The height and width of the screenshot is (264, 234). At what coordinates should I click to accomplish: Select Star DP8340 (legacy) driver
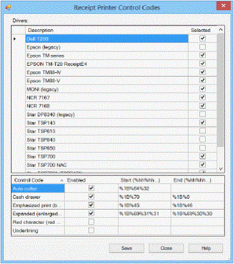point(107,115)
